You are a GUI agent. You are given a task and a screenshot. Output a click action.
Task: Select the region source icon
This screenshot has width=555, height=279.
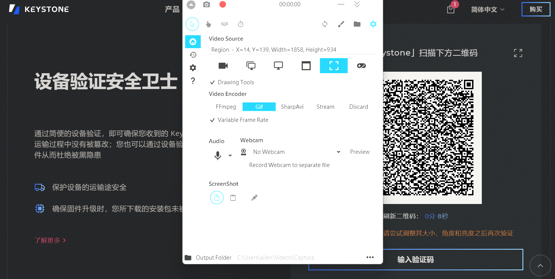(x=334, y=66)
